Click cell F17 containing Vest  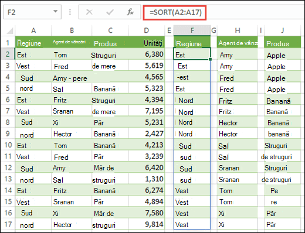coord(192,224)
